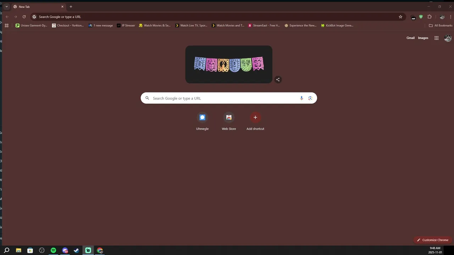Open 'Unisex Garment-Dy...' bookmark
This screenshot has height=255, width=454.
point(31,25)
